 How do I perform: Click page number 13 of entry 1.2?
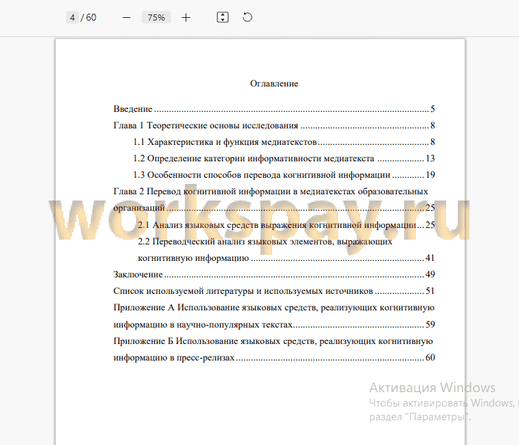coord(430,159)
